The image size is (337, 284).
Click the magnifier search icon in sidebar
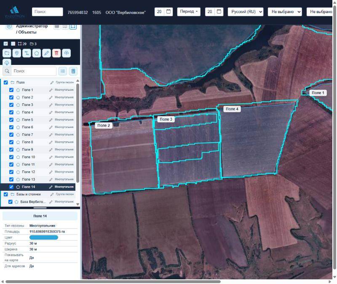click(x=7, y=71)
